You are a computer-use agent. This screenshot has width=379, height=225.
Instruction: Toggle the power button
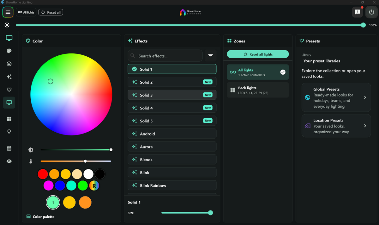tap(371, 12)
